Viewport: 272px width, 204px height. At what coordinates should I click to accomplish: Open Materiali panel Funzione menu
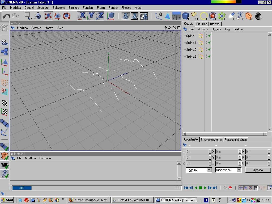[x=45, y=158]
